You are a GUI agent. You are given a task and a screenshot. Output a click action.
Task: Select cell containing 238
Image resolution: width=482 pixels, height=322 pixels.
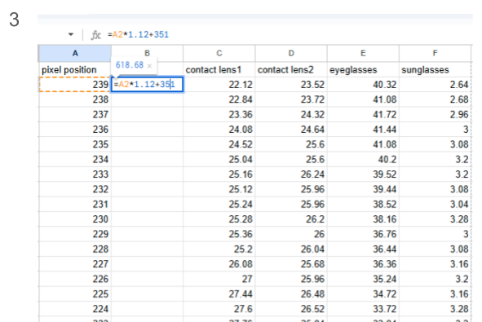coord(75,99)
